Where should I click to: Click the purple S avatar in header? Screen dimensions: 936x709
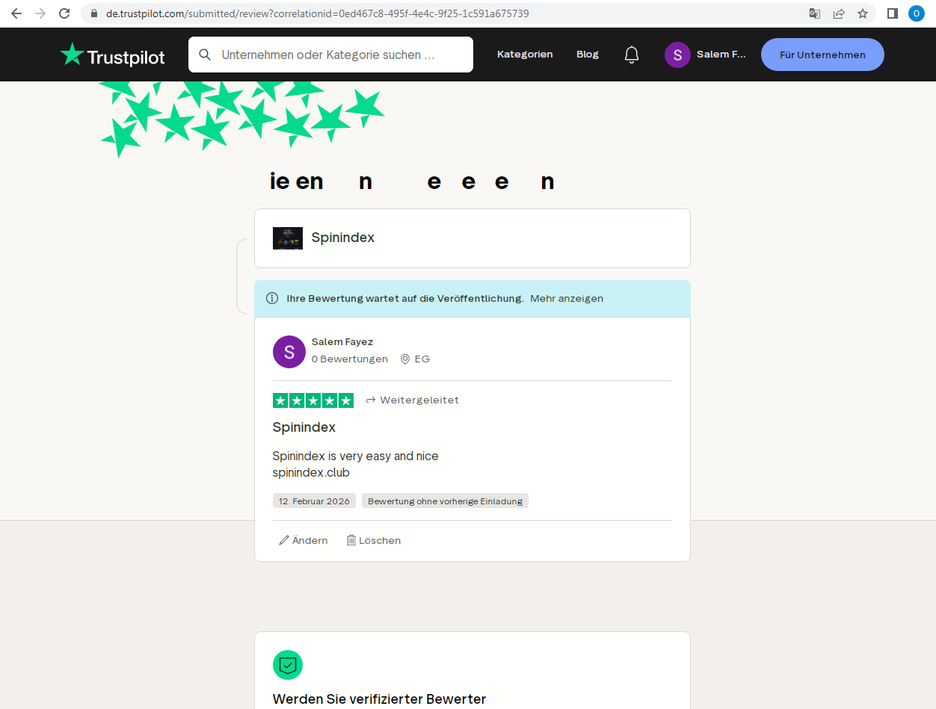pyautogui.click(x=677, y=55)
